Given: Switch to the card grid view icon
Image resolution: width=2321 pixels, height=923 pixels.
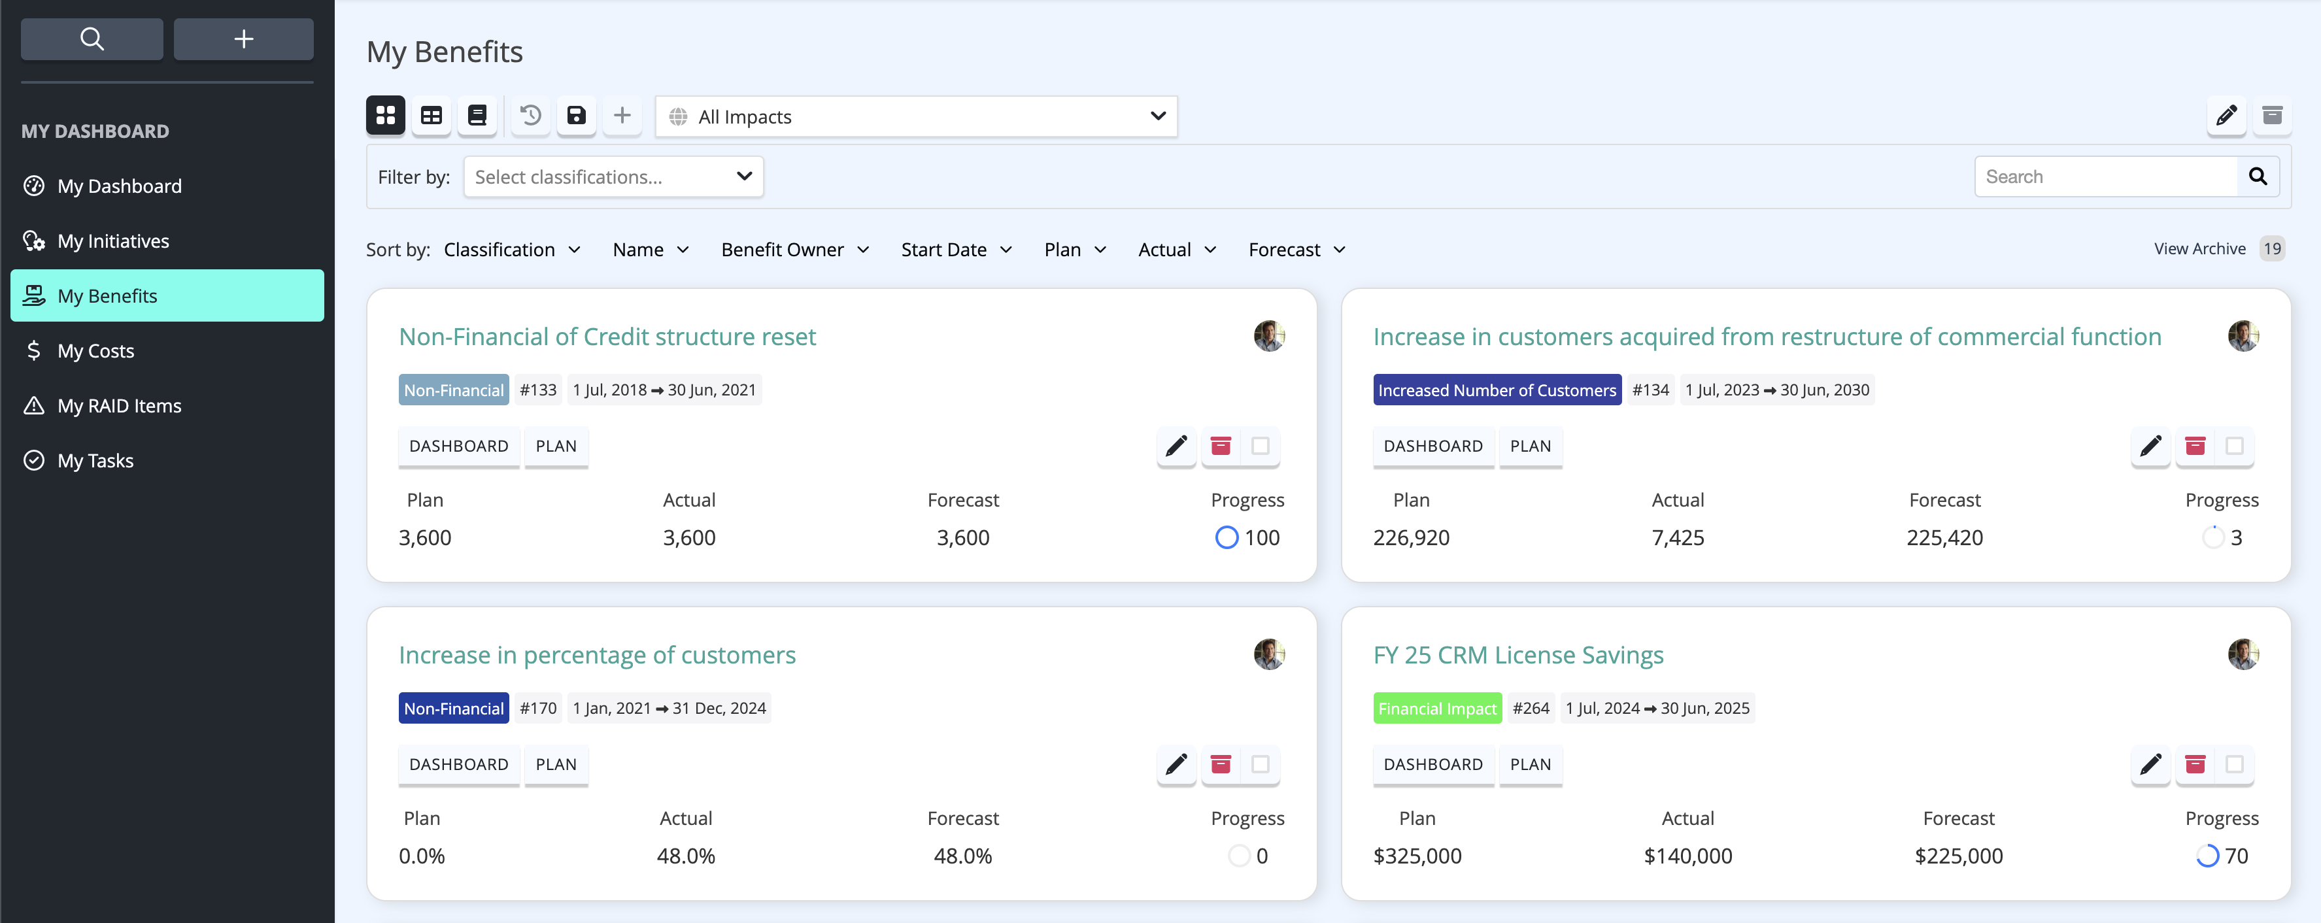Looking at the screenshot, I should (x=386, y=115).
